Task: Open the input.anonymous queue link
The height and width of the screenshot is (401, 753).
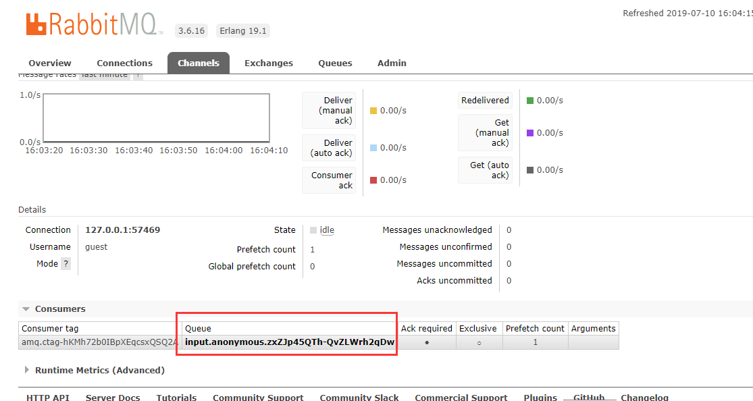Action: tap(290, 342)
